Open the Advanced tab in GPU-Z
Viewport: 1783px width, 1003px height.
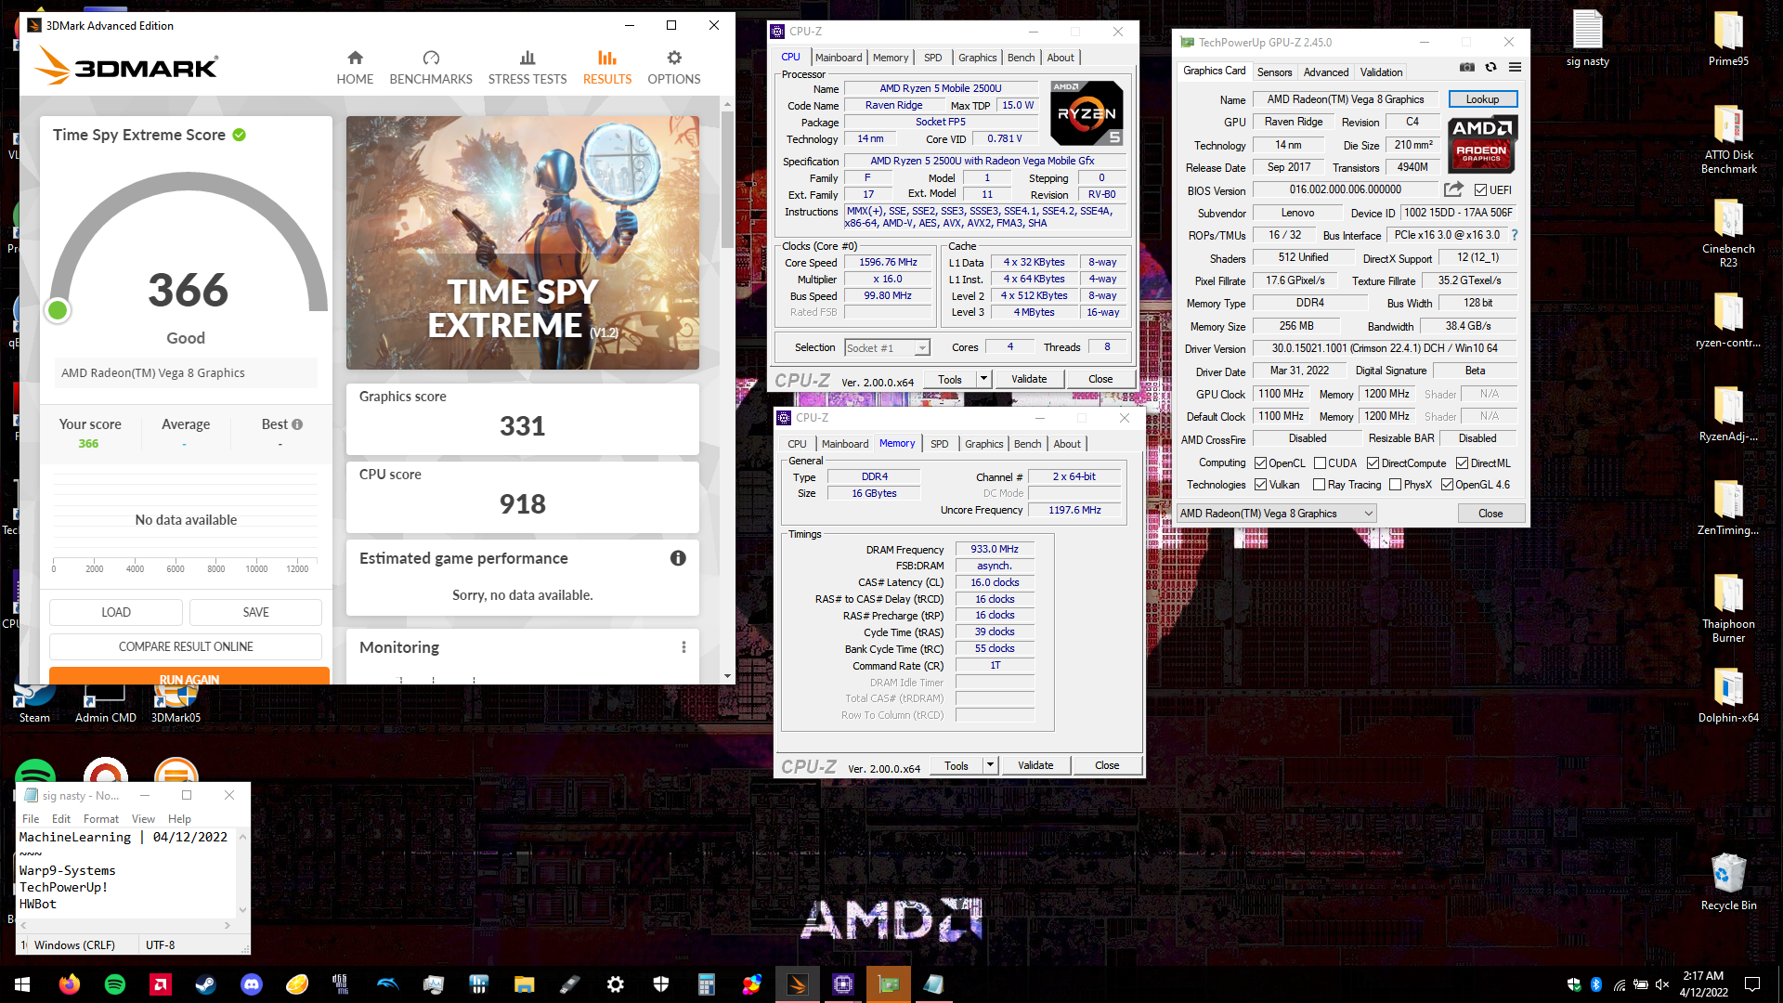click(x=1325, y=72)
